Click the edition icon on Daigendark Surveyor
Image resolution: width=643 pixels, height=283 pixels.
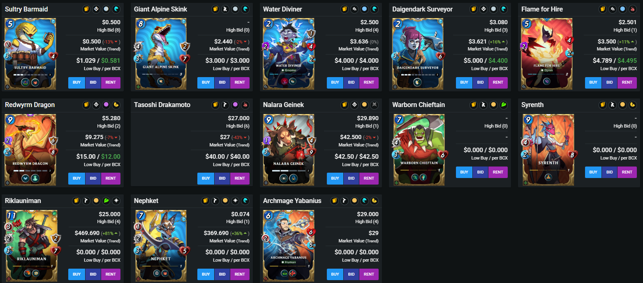click(x=483, y=9)
